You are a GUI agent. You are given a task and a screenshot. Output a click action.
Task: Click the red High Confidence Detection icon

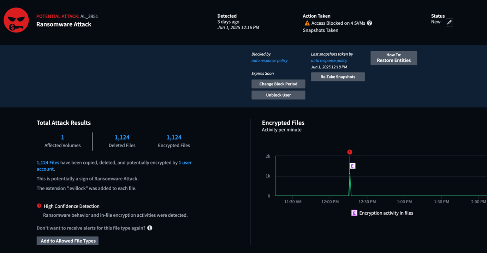coord(39,206)
